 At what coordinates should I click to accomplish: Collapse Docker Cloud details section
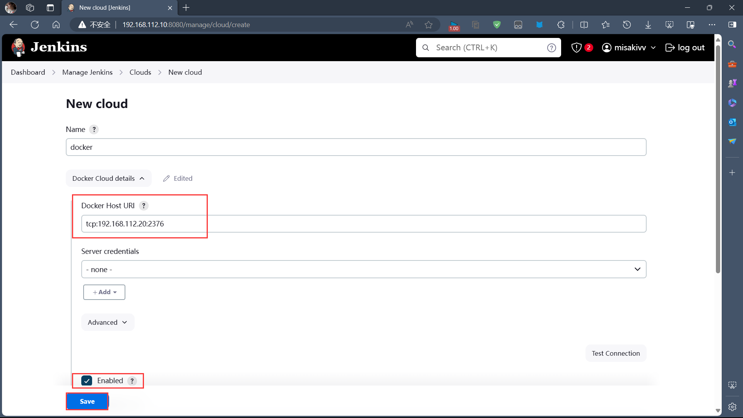click(x=108, y=178)
